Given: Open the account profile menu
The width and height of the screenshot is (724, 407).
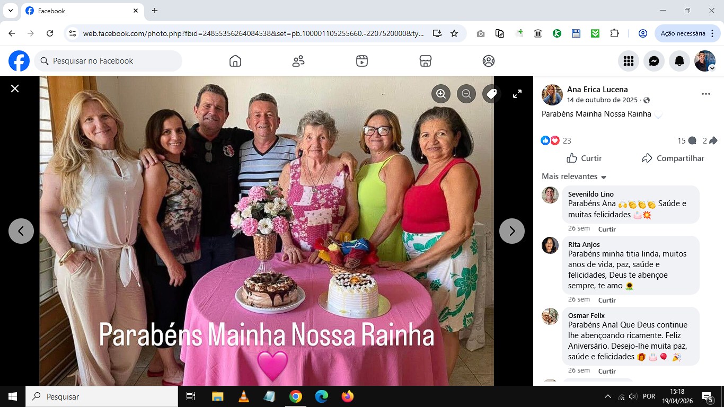Looking at the screenshot, I should [x=705, y=61].
